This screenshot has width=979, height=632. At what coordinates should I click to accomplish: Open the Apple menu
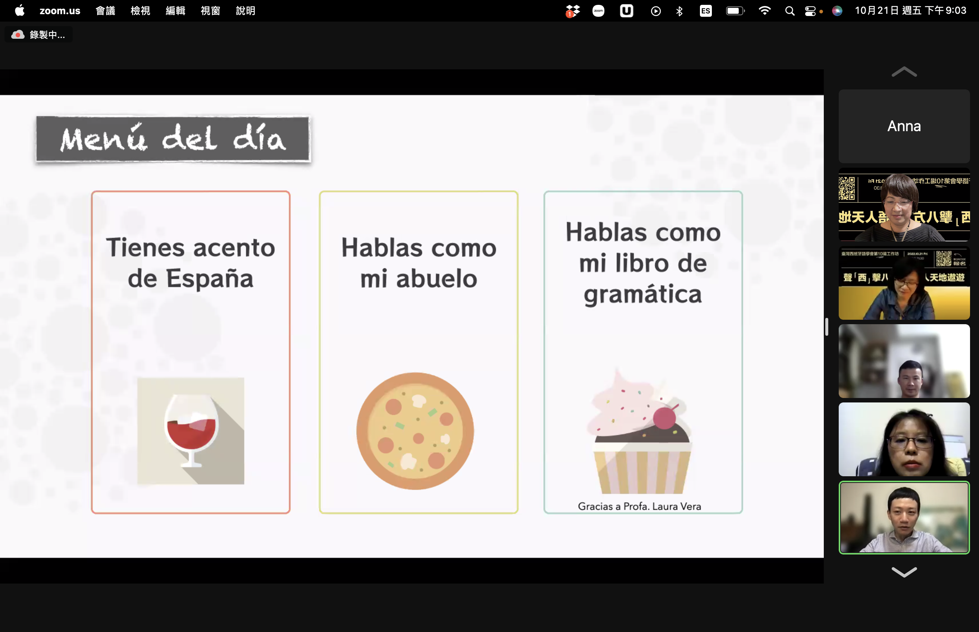(x=19, y=11)
